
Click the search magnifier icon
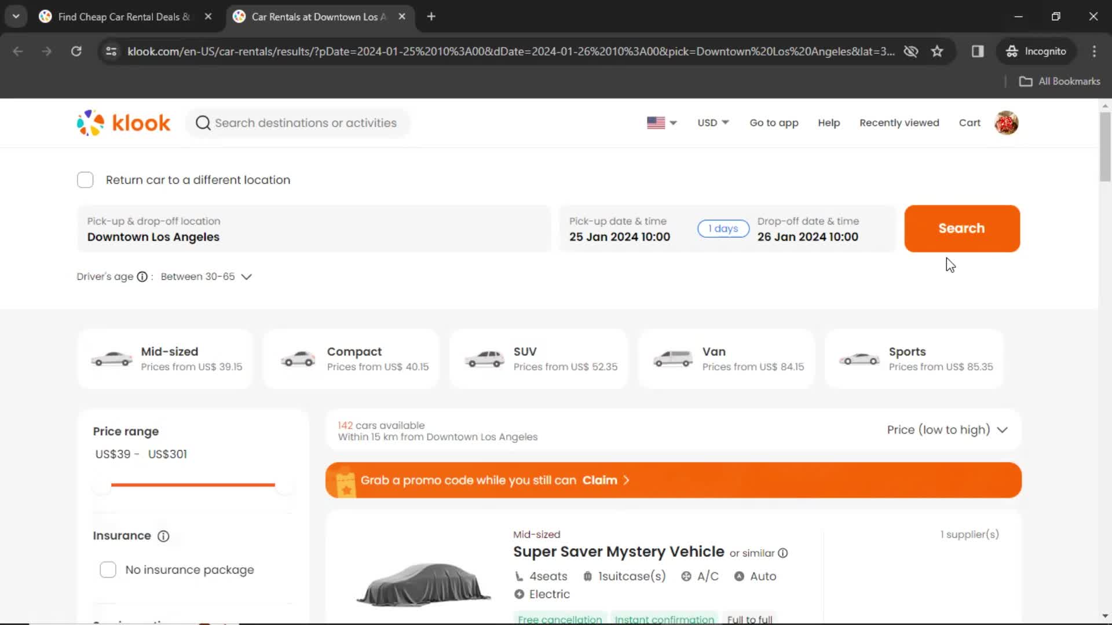tap(202, 123)
